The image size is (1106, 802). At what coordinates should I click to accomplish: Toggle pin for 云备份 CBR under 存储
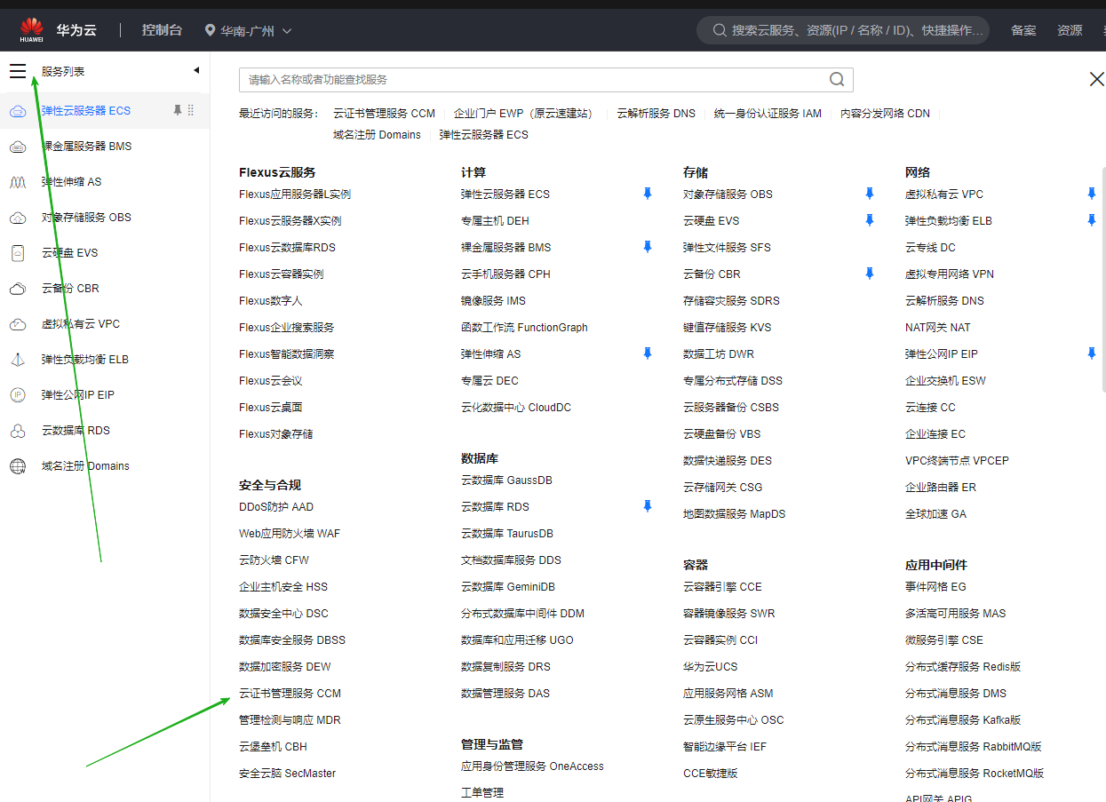pyautogui.click(x=870, y=274)
